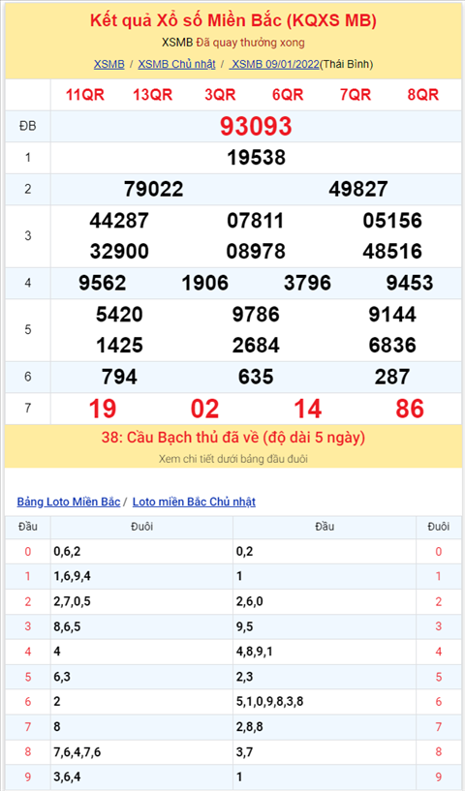Click third prize number 44287

119,221
